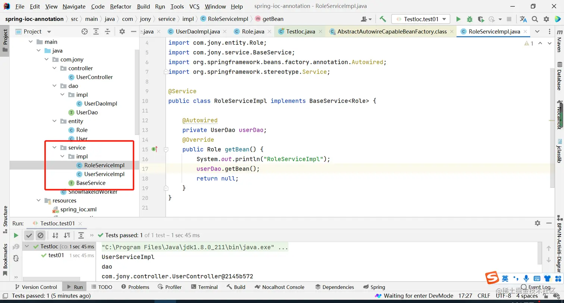Jump to next highlighted problem arrow
Screen dimensions: 564x303
click(549, 44)
